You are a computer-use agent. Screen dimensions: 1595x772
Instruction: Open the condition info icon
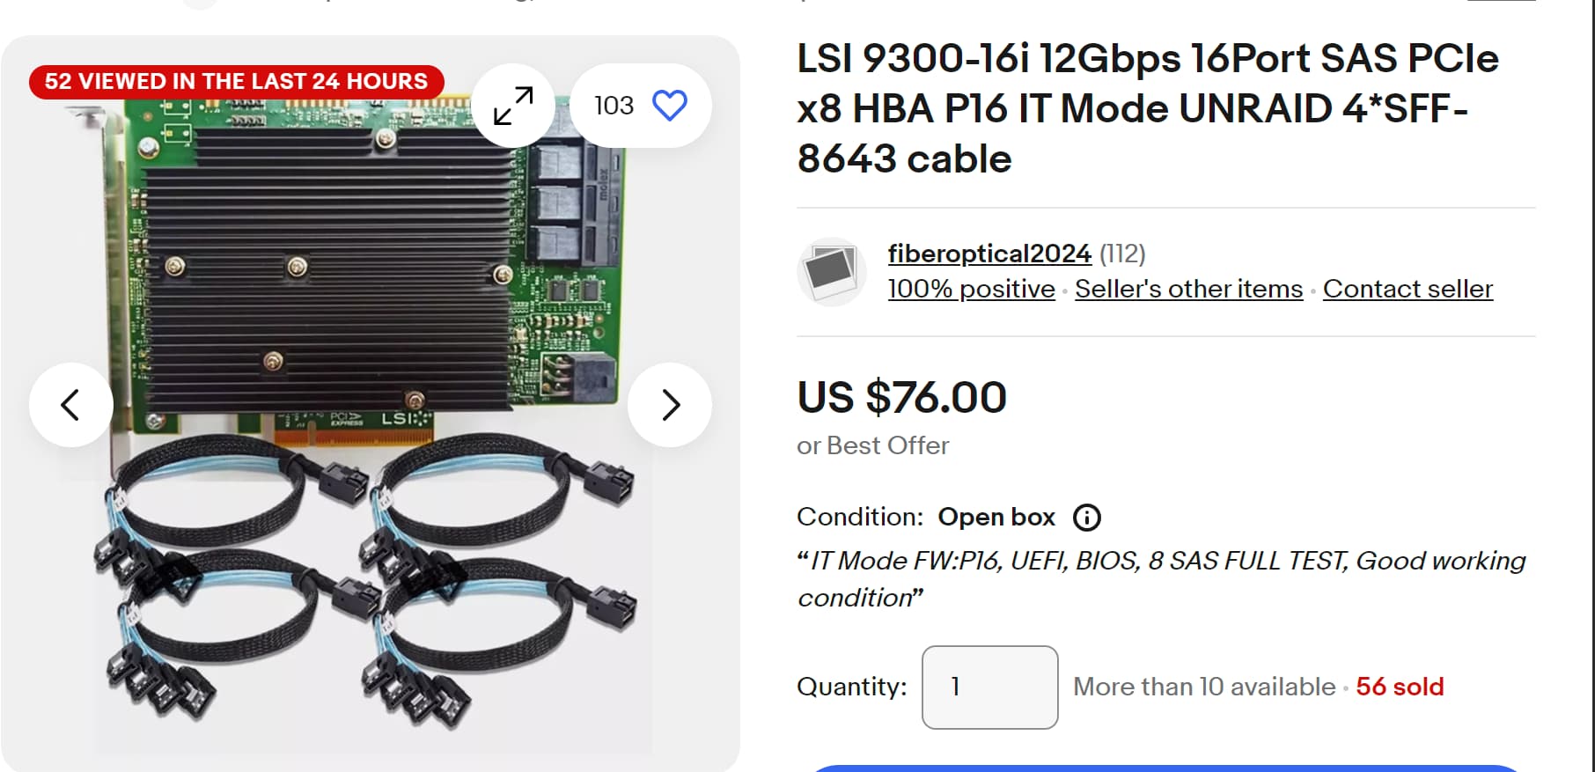tap(1087, 518)
